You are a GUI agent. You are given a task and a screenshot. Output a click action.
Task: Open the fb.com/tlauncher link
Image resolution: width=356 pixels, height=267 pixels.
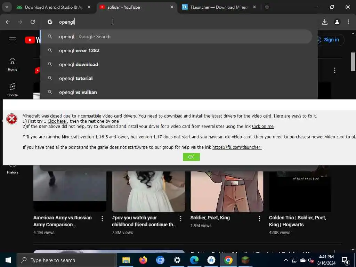[236, 147]
